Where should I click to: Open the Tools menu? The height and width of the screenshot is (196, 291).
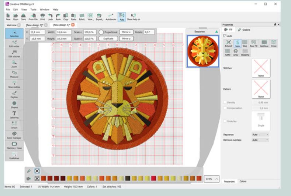[34, 9]
